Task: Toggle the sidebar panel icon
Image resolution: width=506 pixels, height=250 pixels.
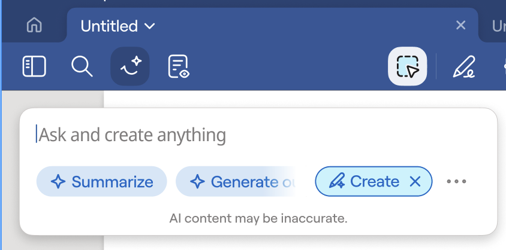Action: (34, 66)
